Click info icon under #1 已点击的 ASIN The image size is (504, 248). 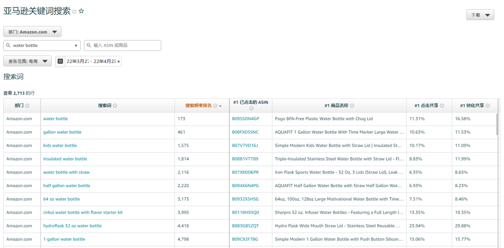coord(252,108)
